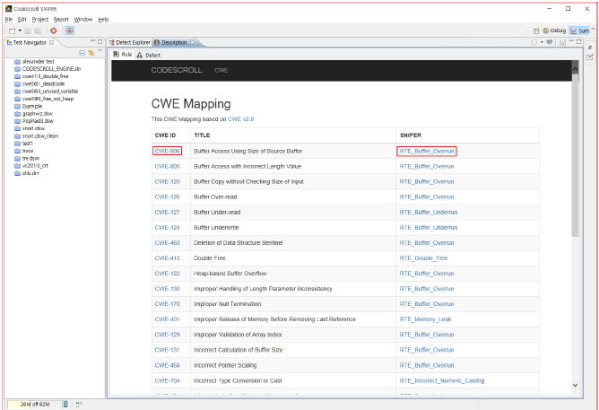Open the Window menu

(x=83, y=20)
